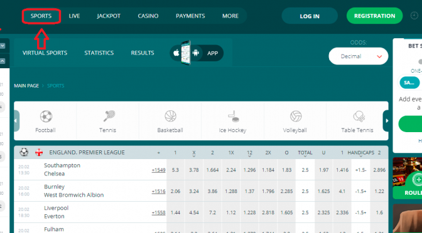Expand the X column dropdown chevron
Screen dimensions: 422x233
pyautogui.click(x=194, y=156)
